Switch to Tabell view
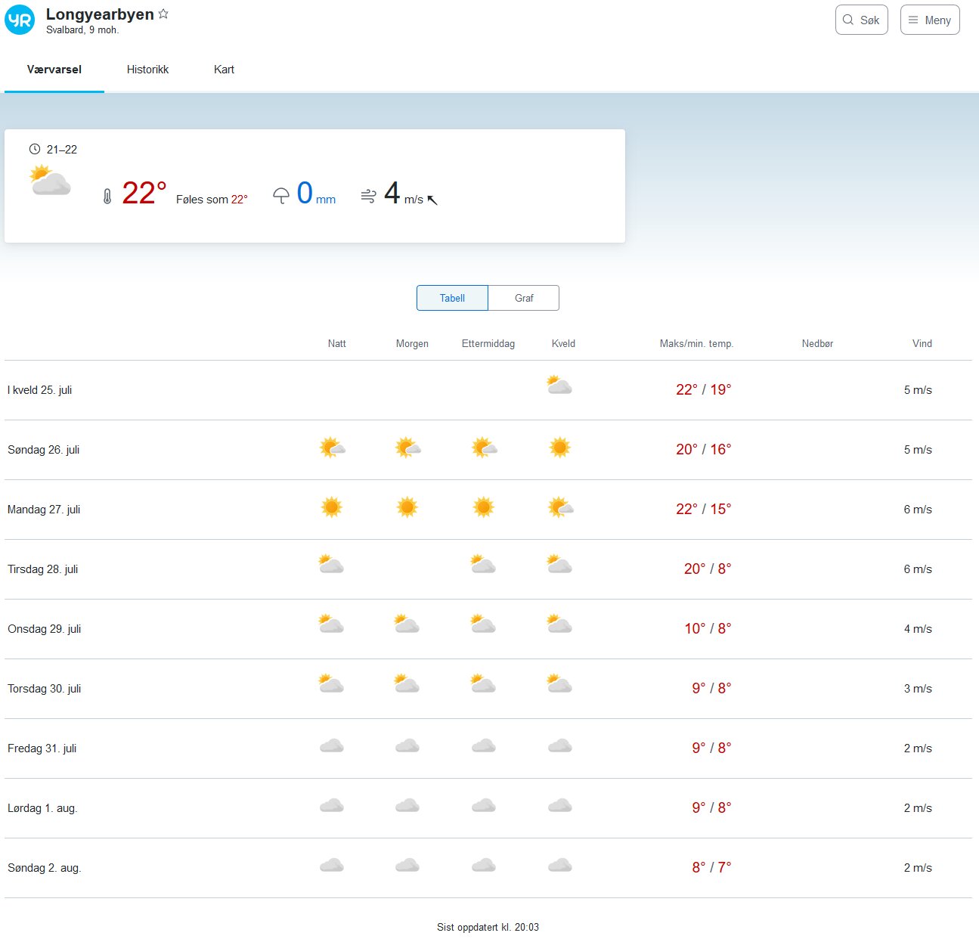The width and height of the screenshot is (979, 939). point(452,298)
